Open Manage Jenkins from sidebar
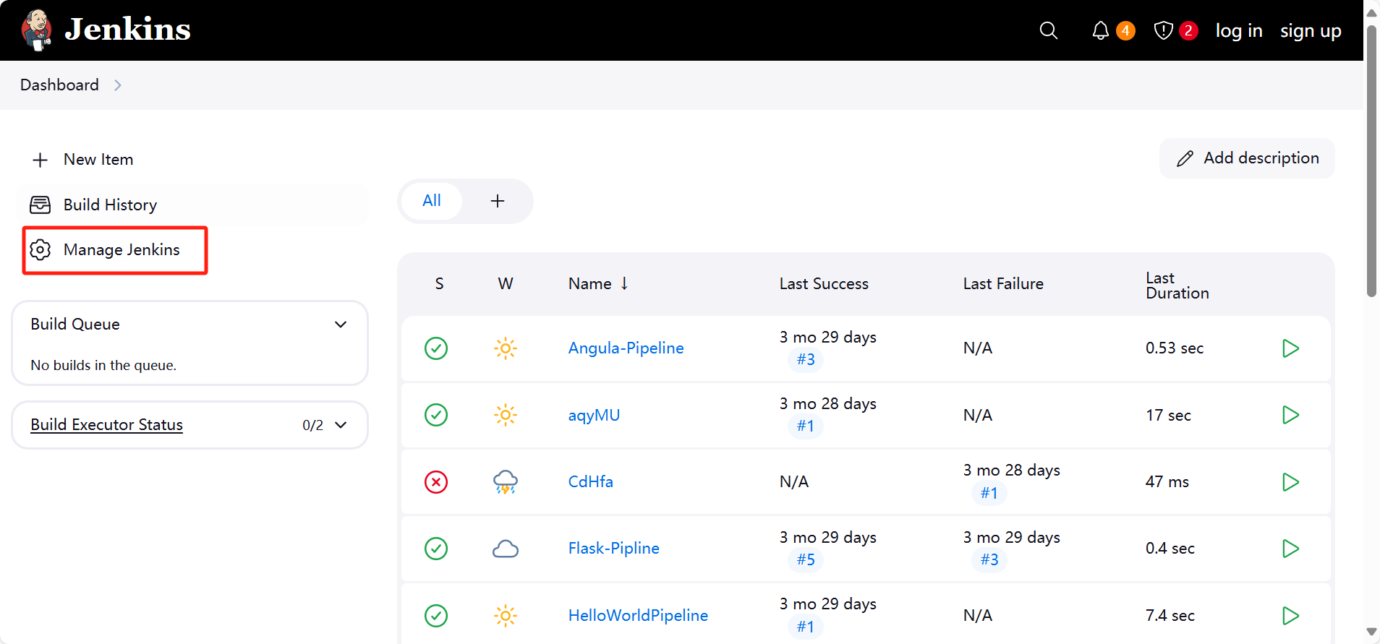This screenshot has height=644, width=1380. point(122,249)
